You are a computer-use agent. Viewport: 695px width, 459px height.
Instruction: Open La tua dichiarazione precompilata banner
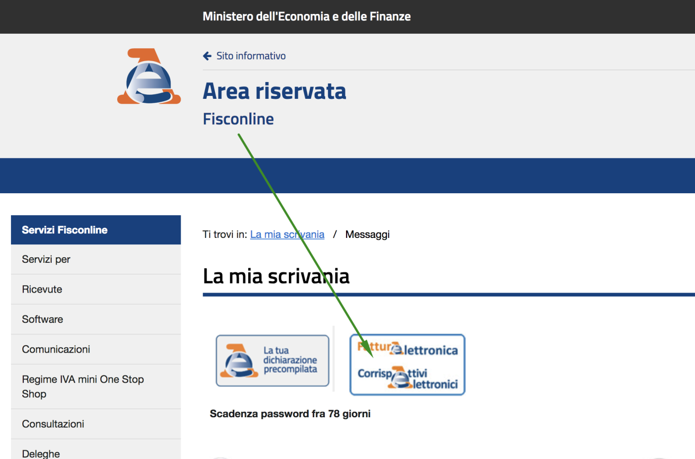click(x=273, y=361)
